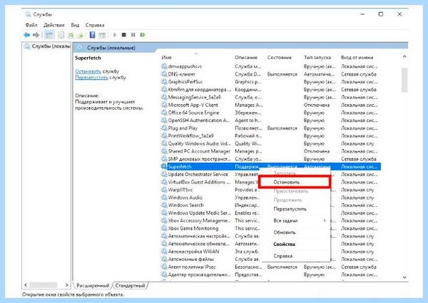Click the vertical scrollbar down arrow
The height and width of the screenshot is (303, 428).
[x=404, y=277]
